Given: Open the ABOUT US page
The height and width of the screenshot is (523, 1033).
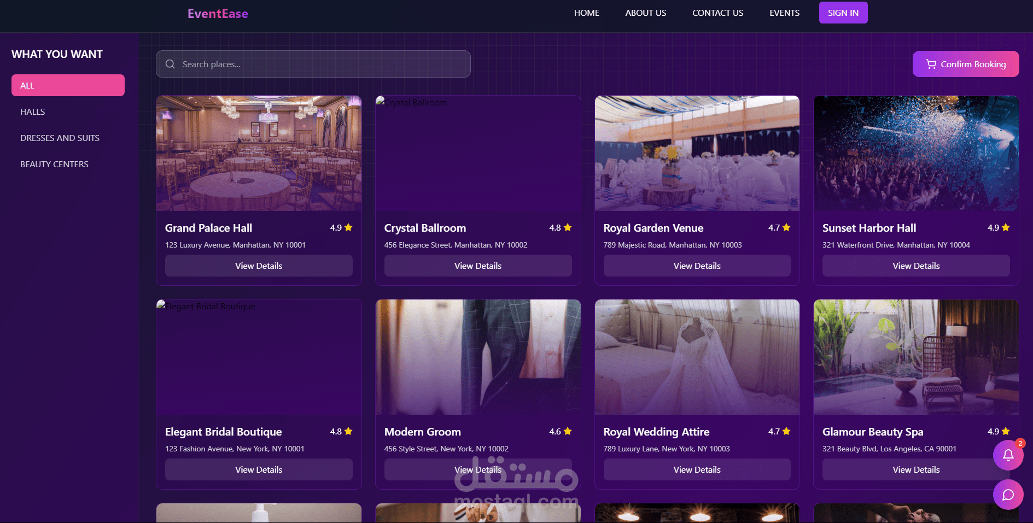Looking at the screenshot, I should [646, 13].
